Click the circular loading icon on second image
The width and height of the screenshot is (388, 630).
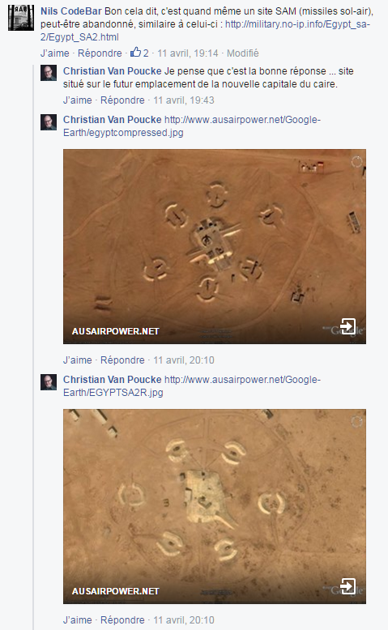[x=356, y=421]
